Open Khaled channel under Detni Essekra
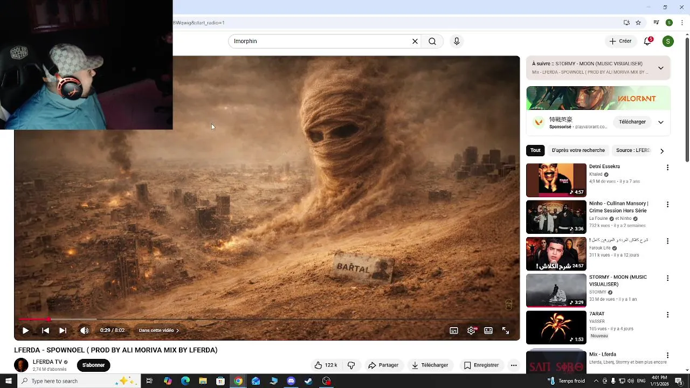Screen dimensions: 690x388 click(x=596, y=175)
